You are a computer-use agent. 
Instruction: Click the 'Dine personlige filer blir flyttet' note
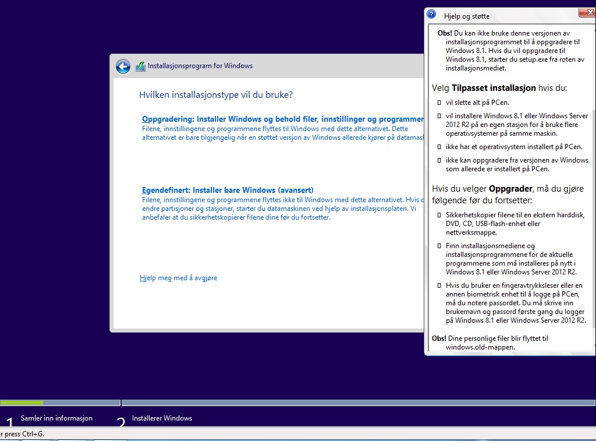point(490,343)
